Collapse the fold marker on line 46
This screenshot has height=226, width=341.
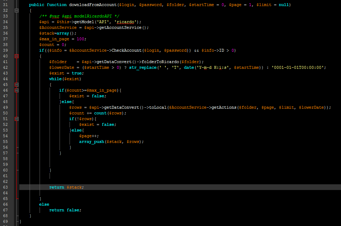(x=16, y=90)
